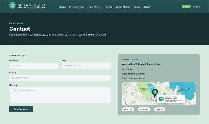This screenshot has width=209, height=124.
Task: Open Media Centre in navigation
Action: tap(123, 7)
